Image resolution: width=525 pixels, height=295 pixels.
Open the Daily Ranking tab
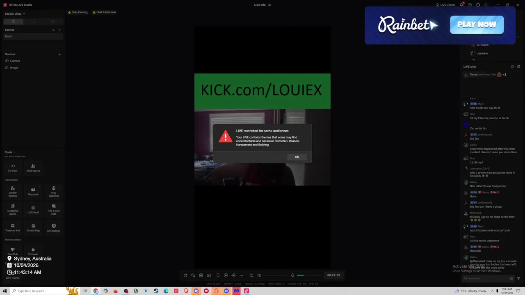tap(78, 12)
